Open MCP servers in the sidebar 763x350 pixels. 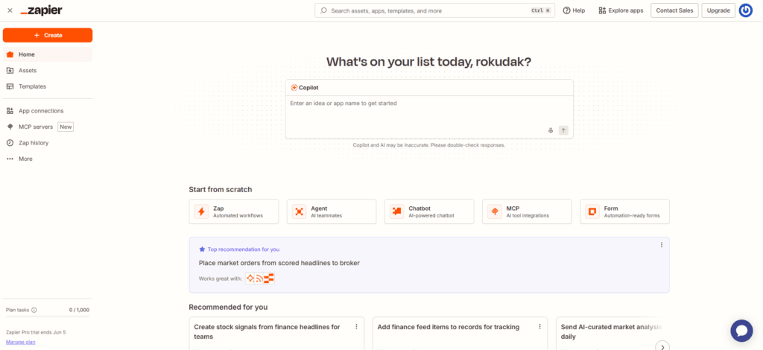click(48, 127)
